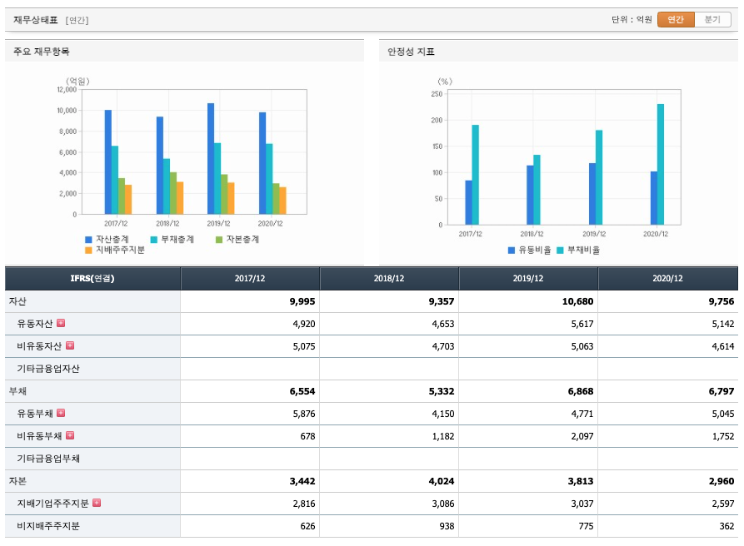Select asset total value 9,995

[302, 301]
